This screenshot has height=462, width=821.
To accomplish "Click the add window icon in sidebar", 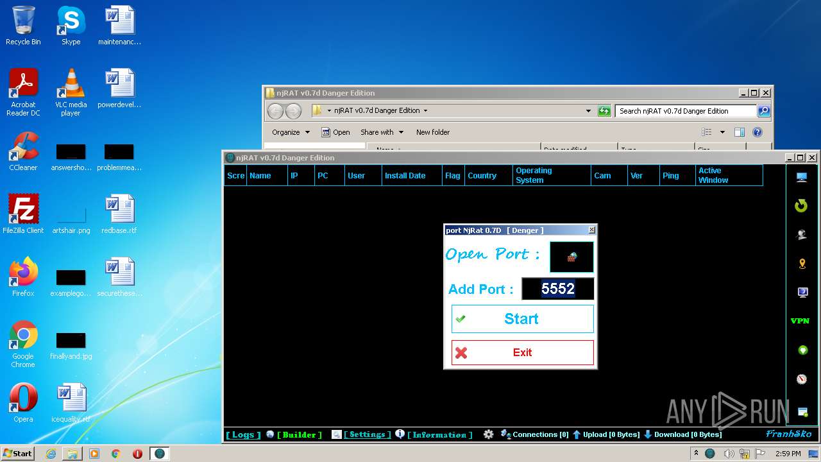I will (x=802, y=411).
